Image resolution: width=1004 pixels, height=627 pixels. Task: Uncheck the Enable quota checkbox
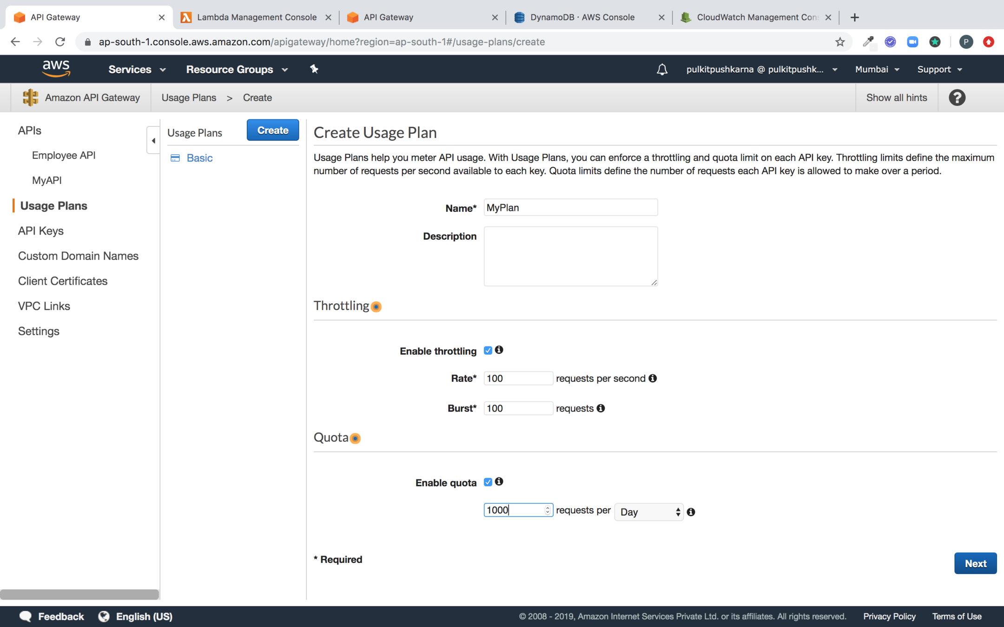click(488, 482)
